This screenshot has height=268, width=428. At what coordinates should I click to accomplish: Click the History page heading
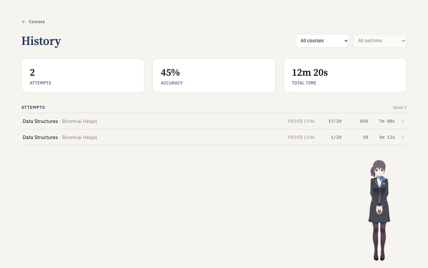(41, 41)
